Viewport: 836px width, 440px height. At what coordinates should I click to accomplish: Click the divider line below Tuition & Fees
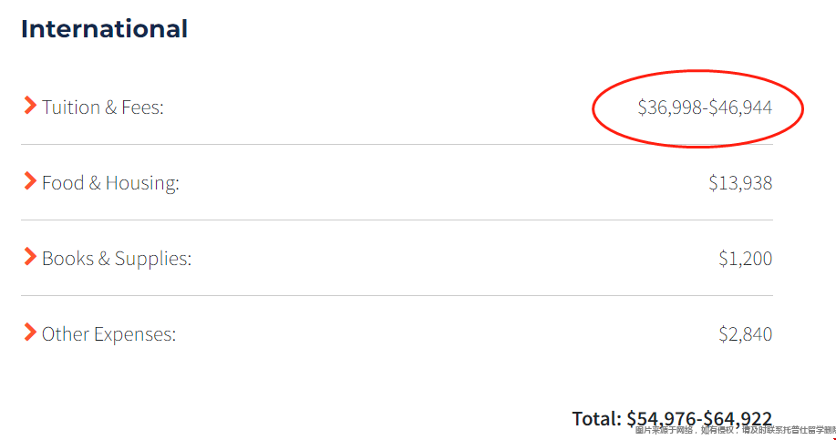397,144
